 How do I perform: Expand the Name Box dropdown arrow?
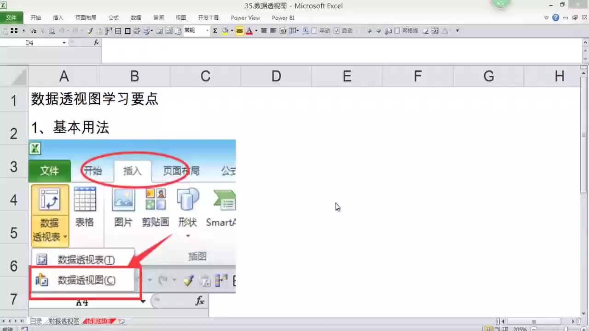coord(64,42)
